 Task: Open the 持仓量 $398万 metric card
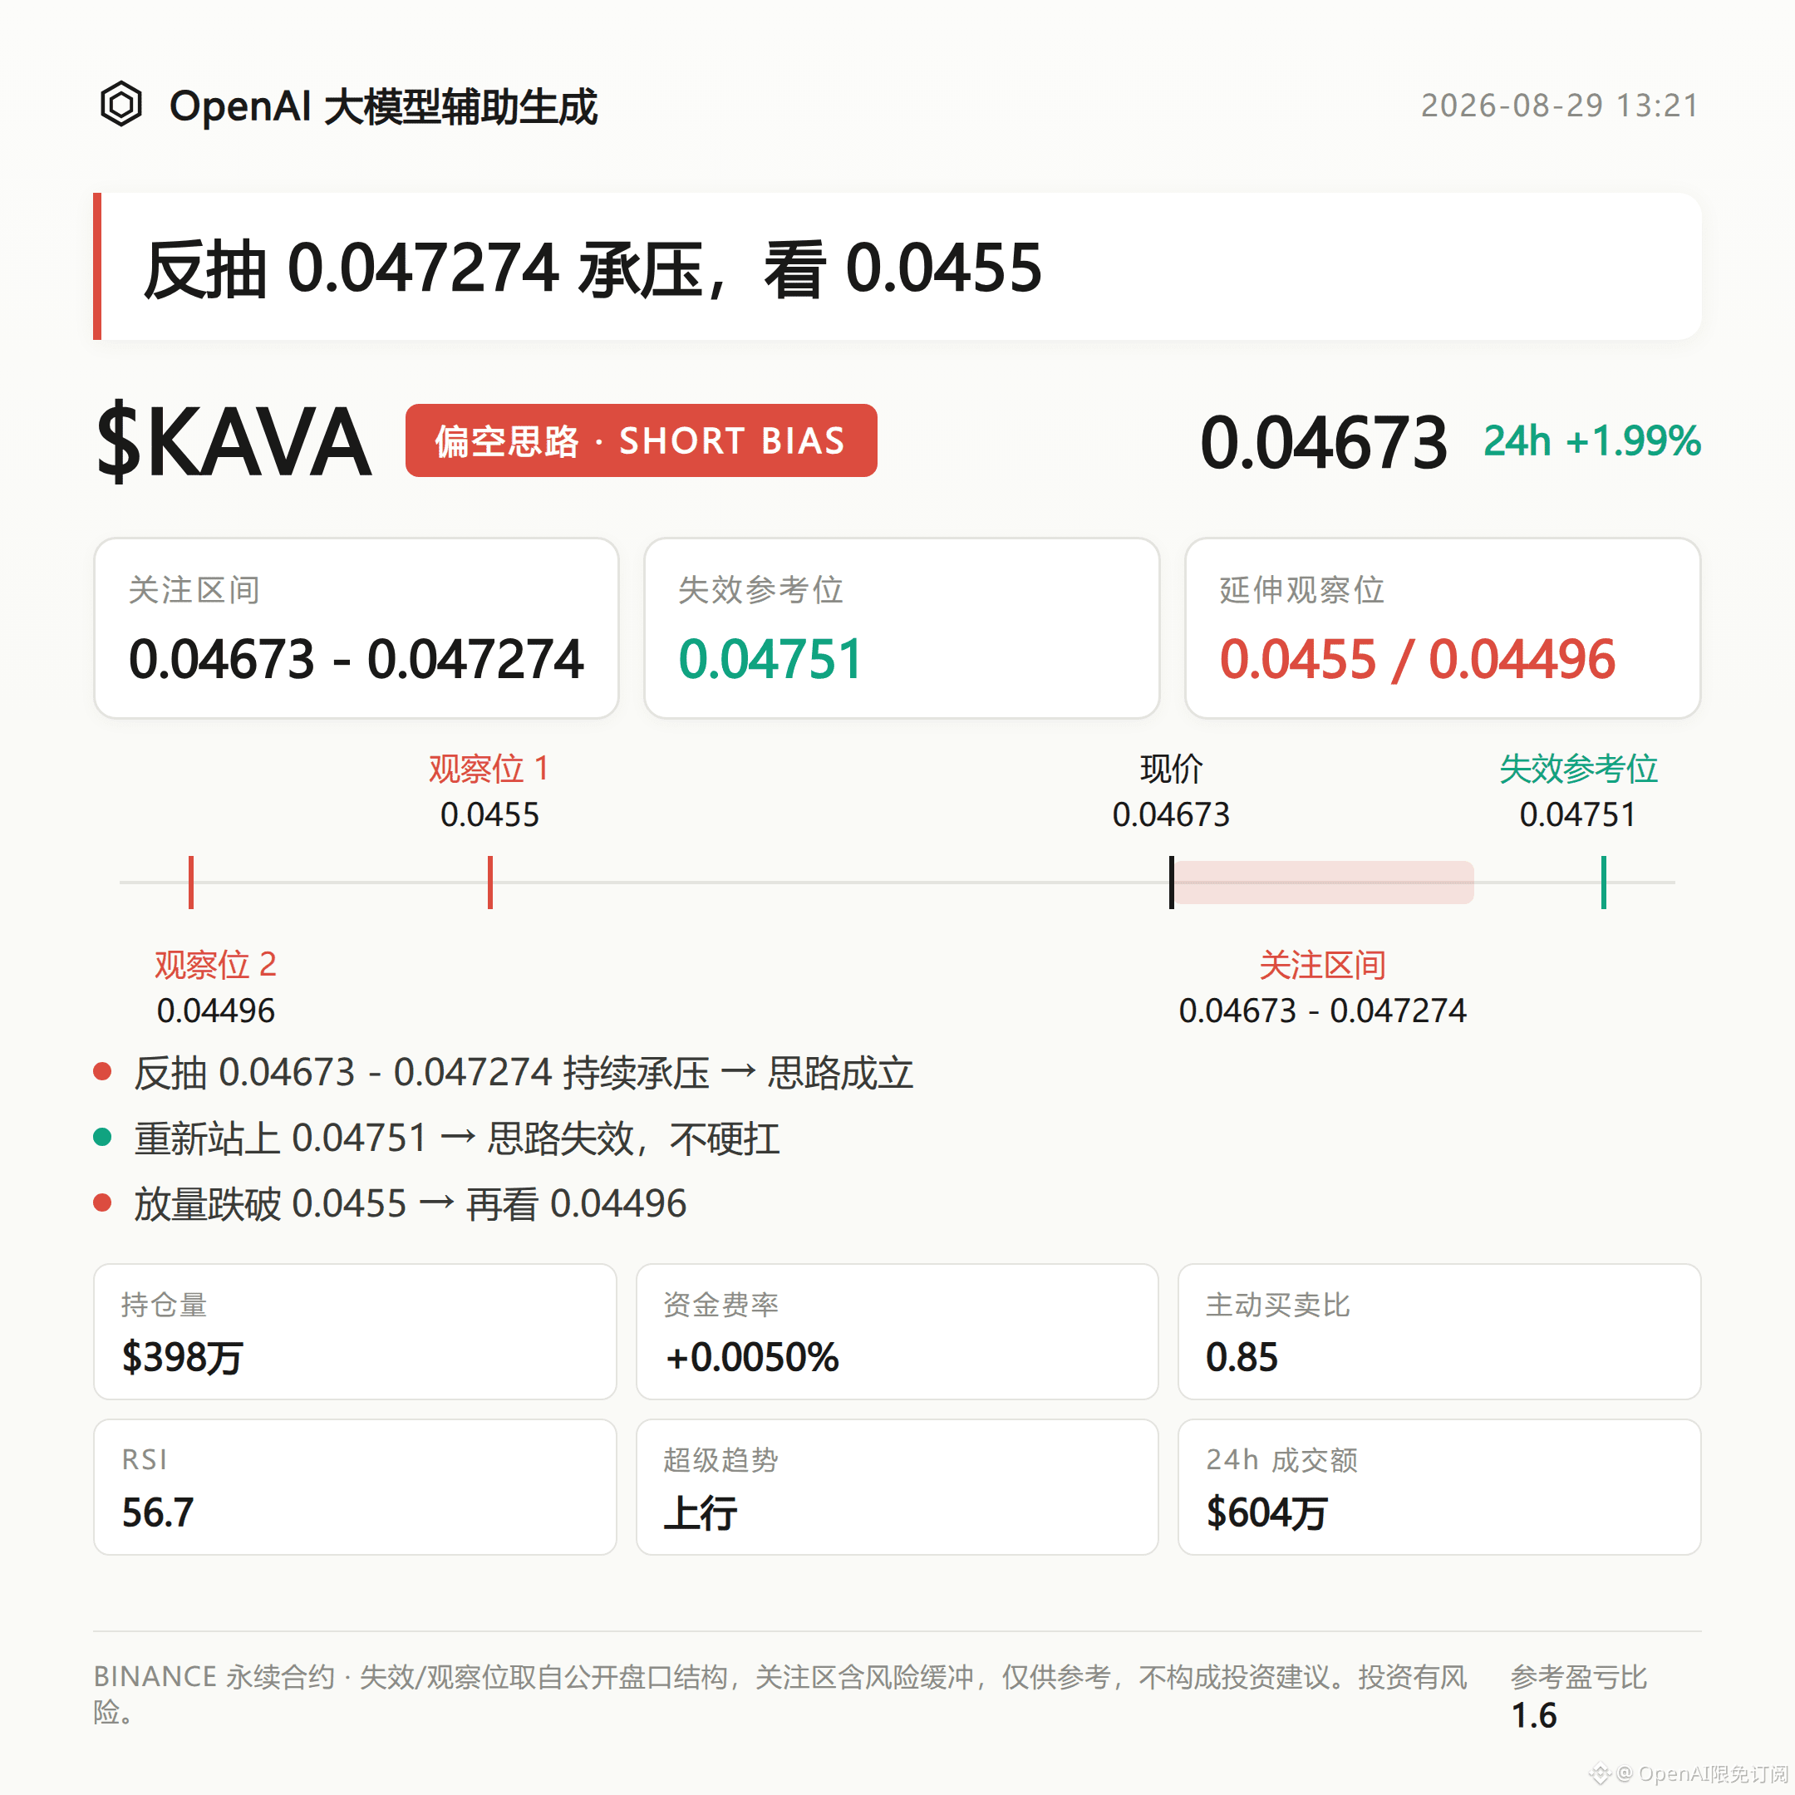point(356,1331)
